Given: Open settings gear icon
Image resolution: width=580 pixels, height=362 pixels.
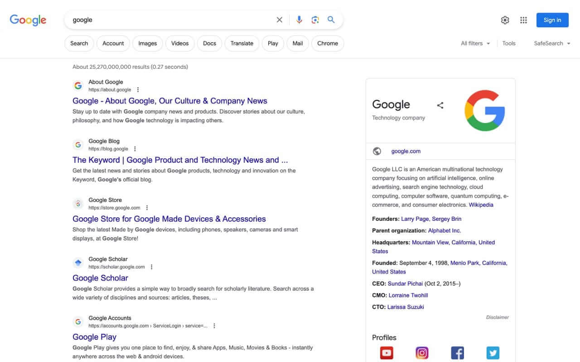Looking at the screenshot, I should [x=505, y=20].
